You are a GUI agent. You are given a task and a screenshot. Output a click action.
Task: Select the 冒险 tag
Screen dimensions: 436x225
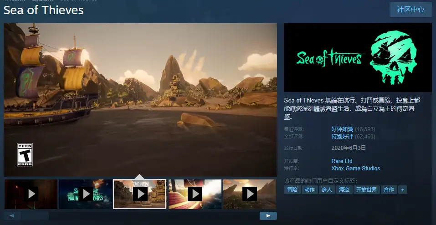(292, 189)
